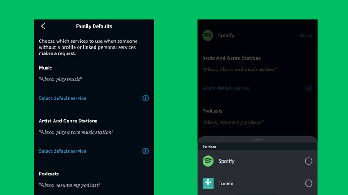Click the TuneIn logo in the Services list
This screenshot has width=348, height=195.
208,183
